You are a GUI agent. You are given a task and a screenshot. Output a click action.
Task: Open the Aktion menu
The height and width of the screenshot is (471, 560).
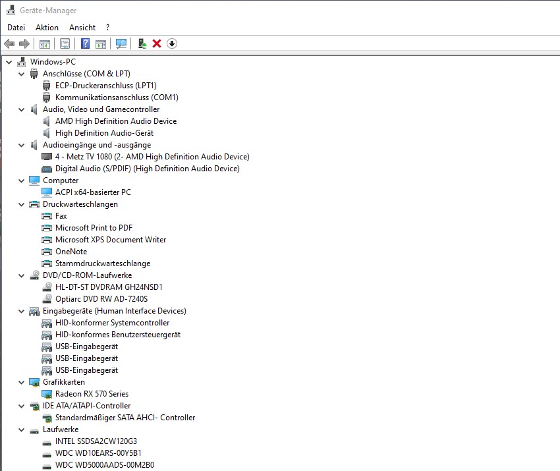coord(47,28)
